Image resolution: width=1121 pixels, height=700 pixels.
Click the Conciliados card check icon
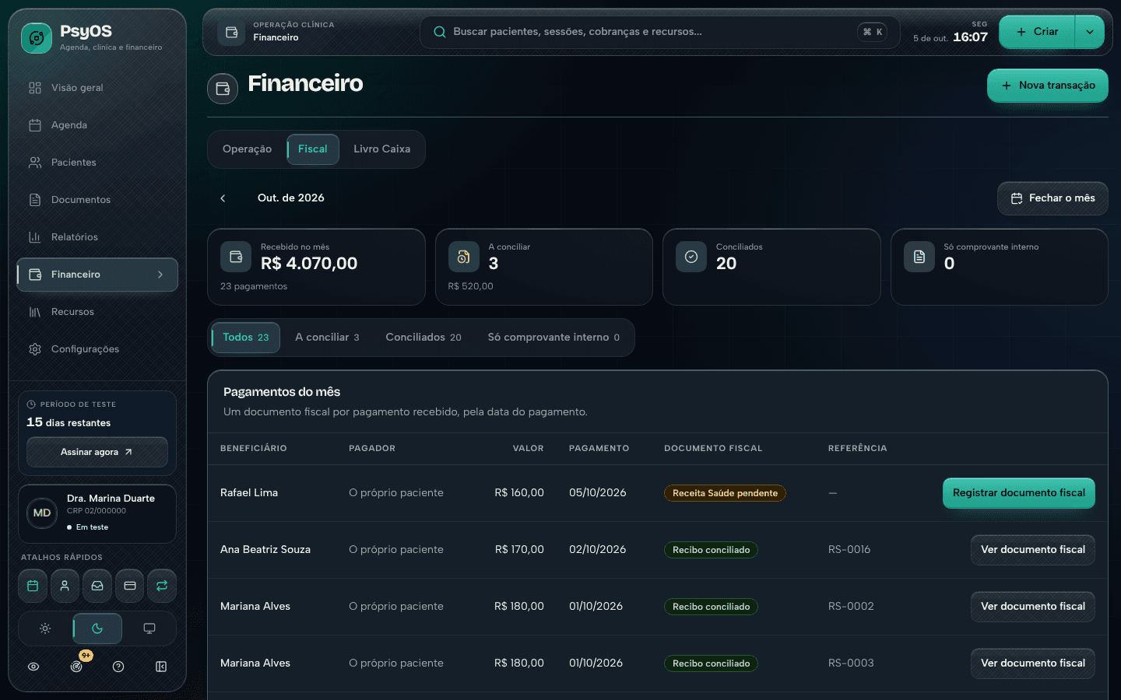[691, 257]
